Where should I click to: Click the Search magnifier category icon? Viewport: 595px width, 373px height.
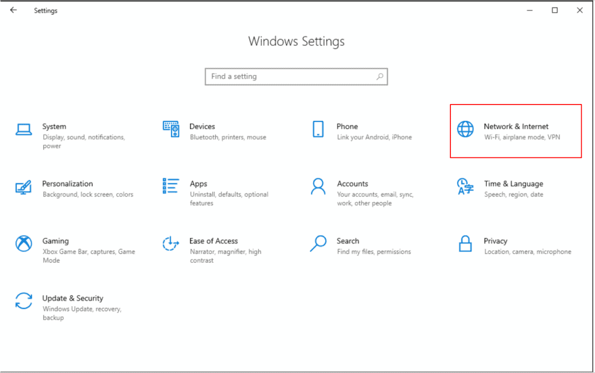click(318, 243)
